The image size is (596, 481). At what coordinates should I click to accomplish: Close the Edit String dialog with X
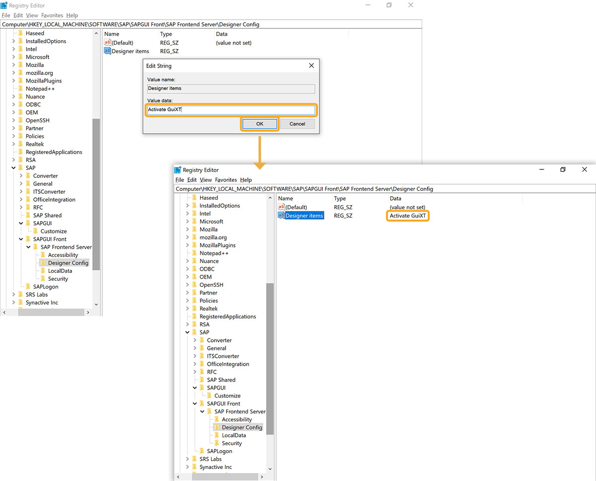pyautogui.click(x=311, y=66)
